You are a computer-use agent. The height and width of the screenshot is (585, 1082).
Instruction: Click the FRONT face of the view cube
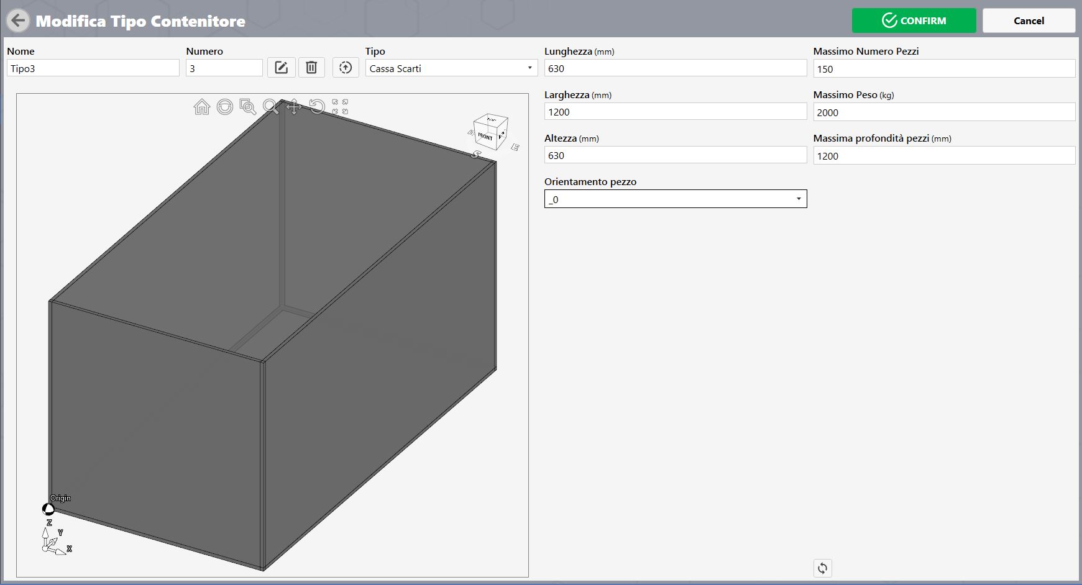coord(485,136)
